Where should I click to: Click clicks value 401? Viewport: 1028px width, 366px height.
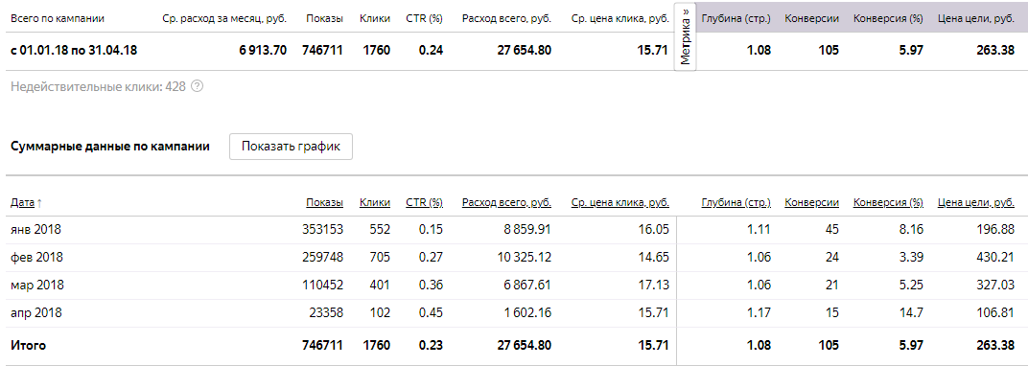point(381,286)
